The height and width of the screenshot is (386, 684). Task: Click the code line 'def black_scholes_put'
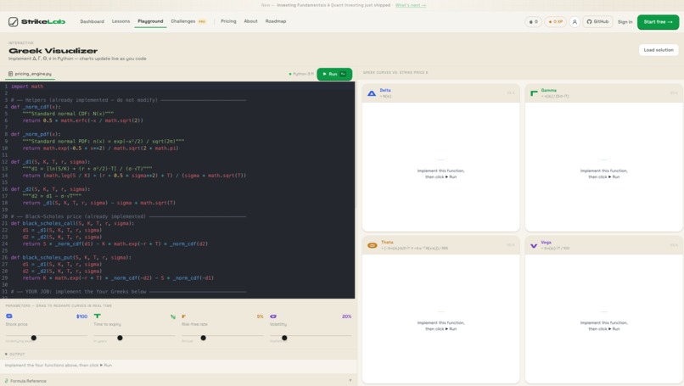(71, 257)
